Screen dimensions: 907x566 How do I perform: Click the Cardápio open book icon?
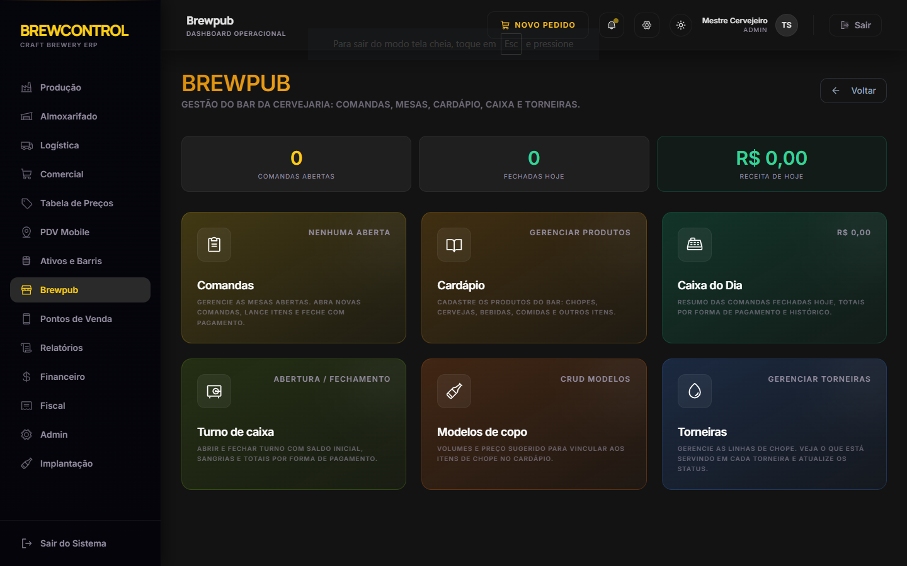(454, 245)
